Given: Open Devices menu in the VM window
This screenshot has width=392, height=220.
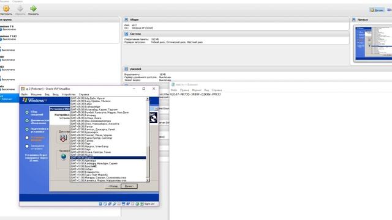Looking at the screenshot, I should 69,95.
